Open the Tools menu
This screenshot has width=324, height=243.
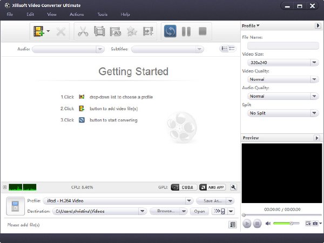pyautogui.click(x=102, y=14)
